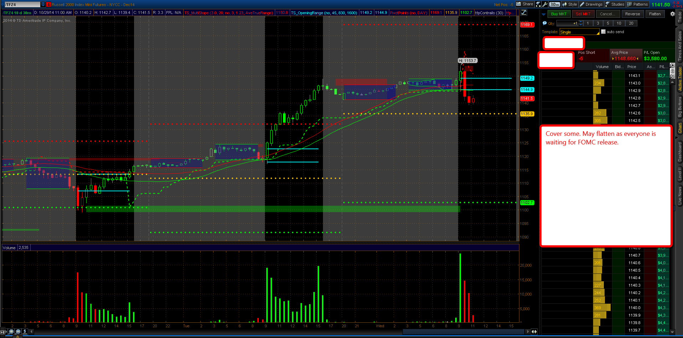Click the Sell MKT button
683x338 pixels.
(583, 14)
